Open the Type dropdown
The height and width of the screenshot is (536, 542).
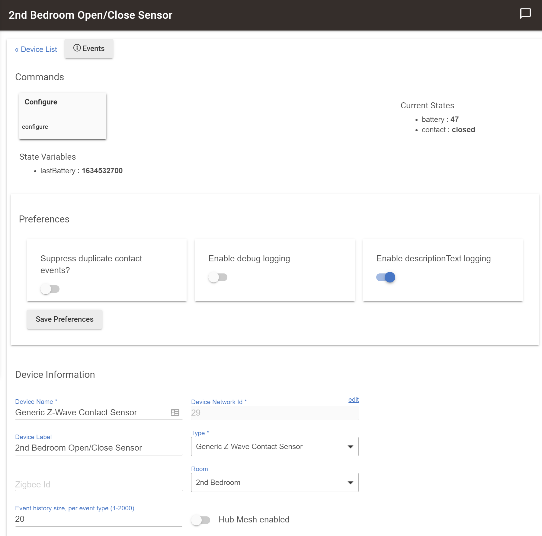pos(275,447)
